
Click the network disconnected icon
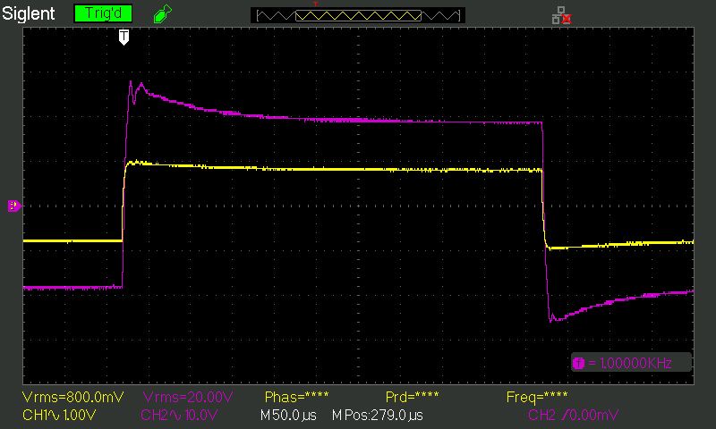click(562, 15)
